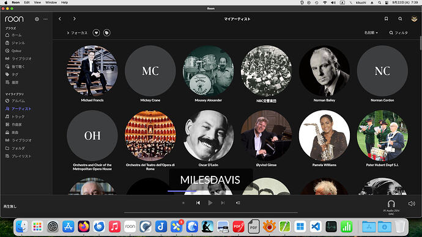Open the Window menu in menu bar
422x237 pixels.
tap(51, 2)
